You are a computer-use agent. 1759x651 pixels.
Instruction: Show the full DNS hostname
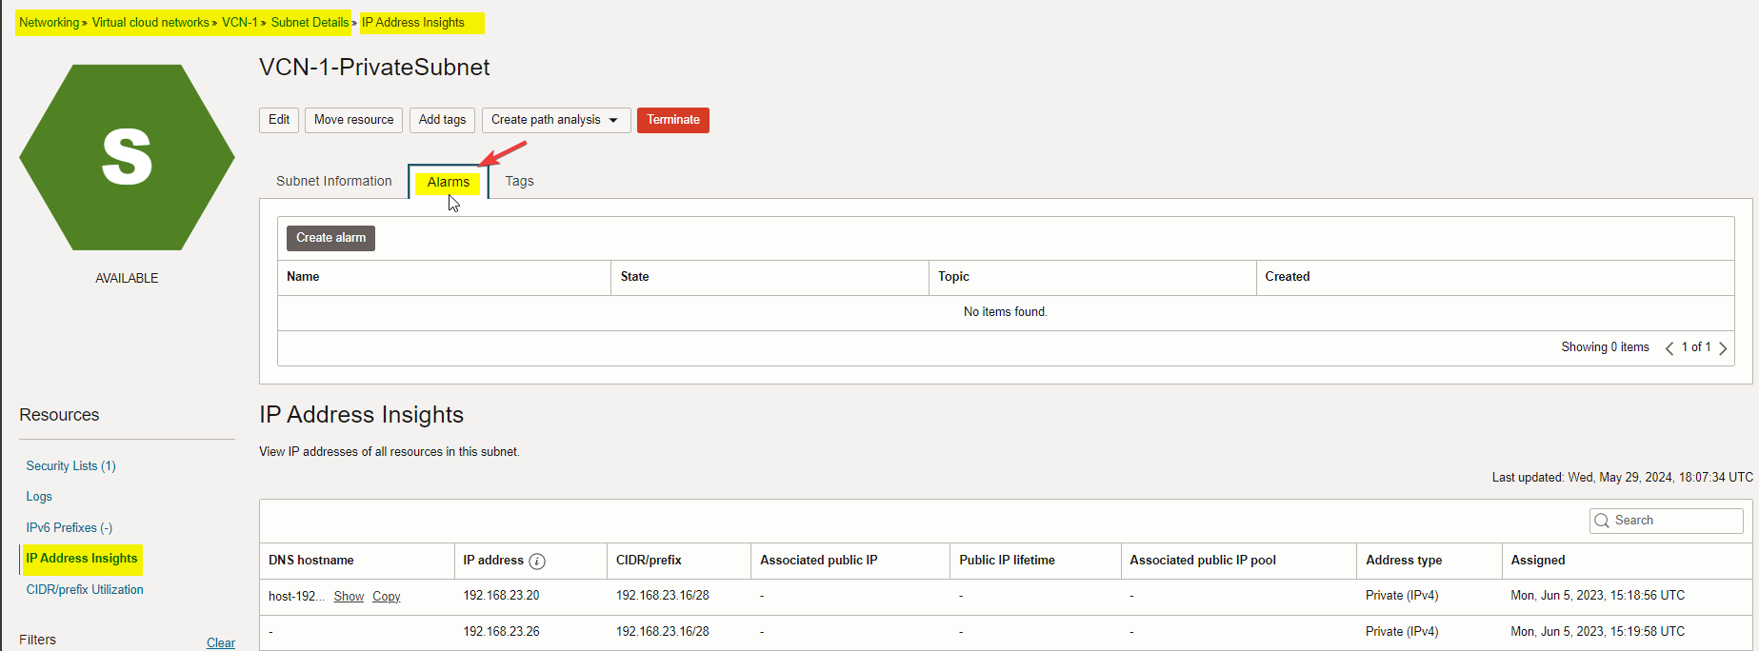point(349,597)
